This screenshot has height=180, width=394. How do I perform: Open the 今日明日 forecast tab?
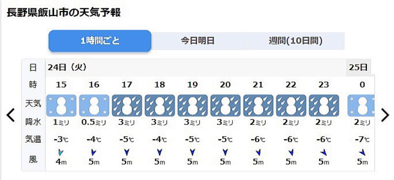point(197,41)
